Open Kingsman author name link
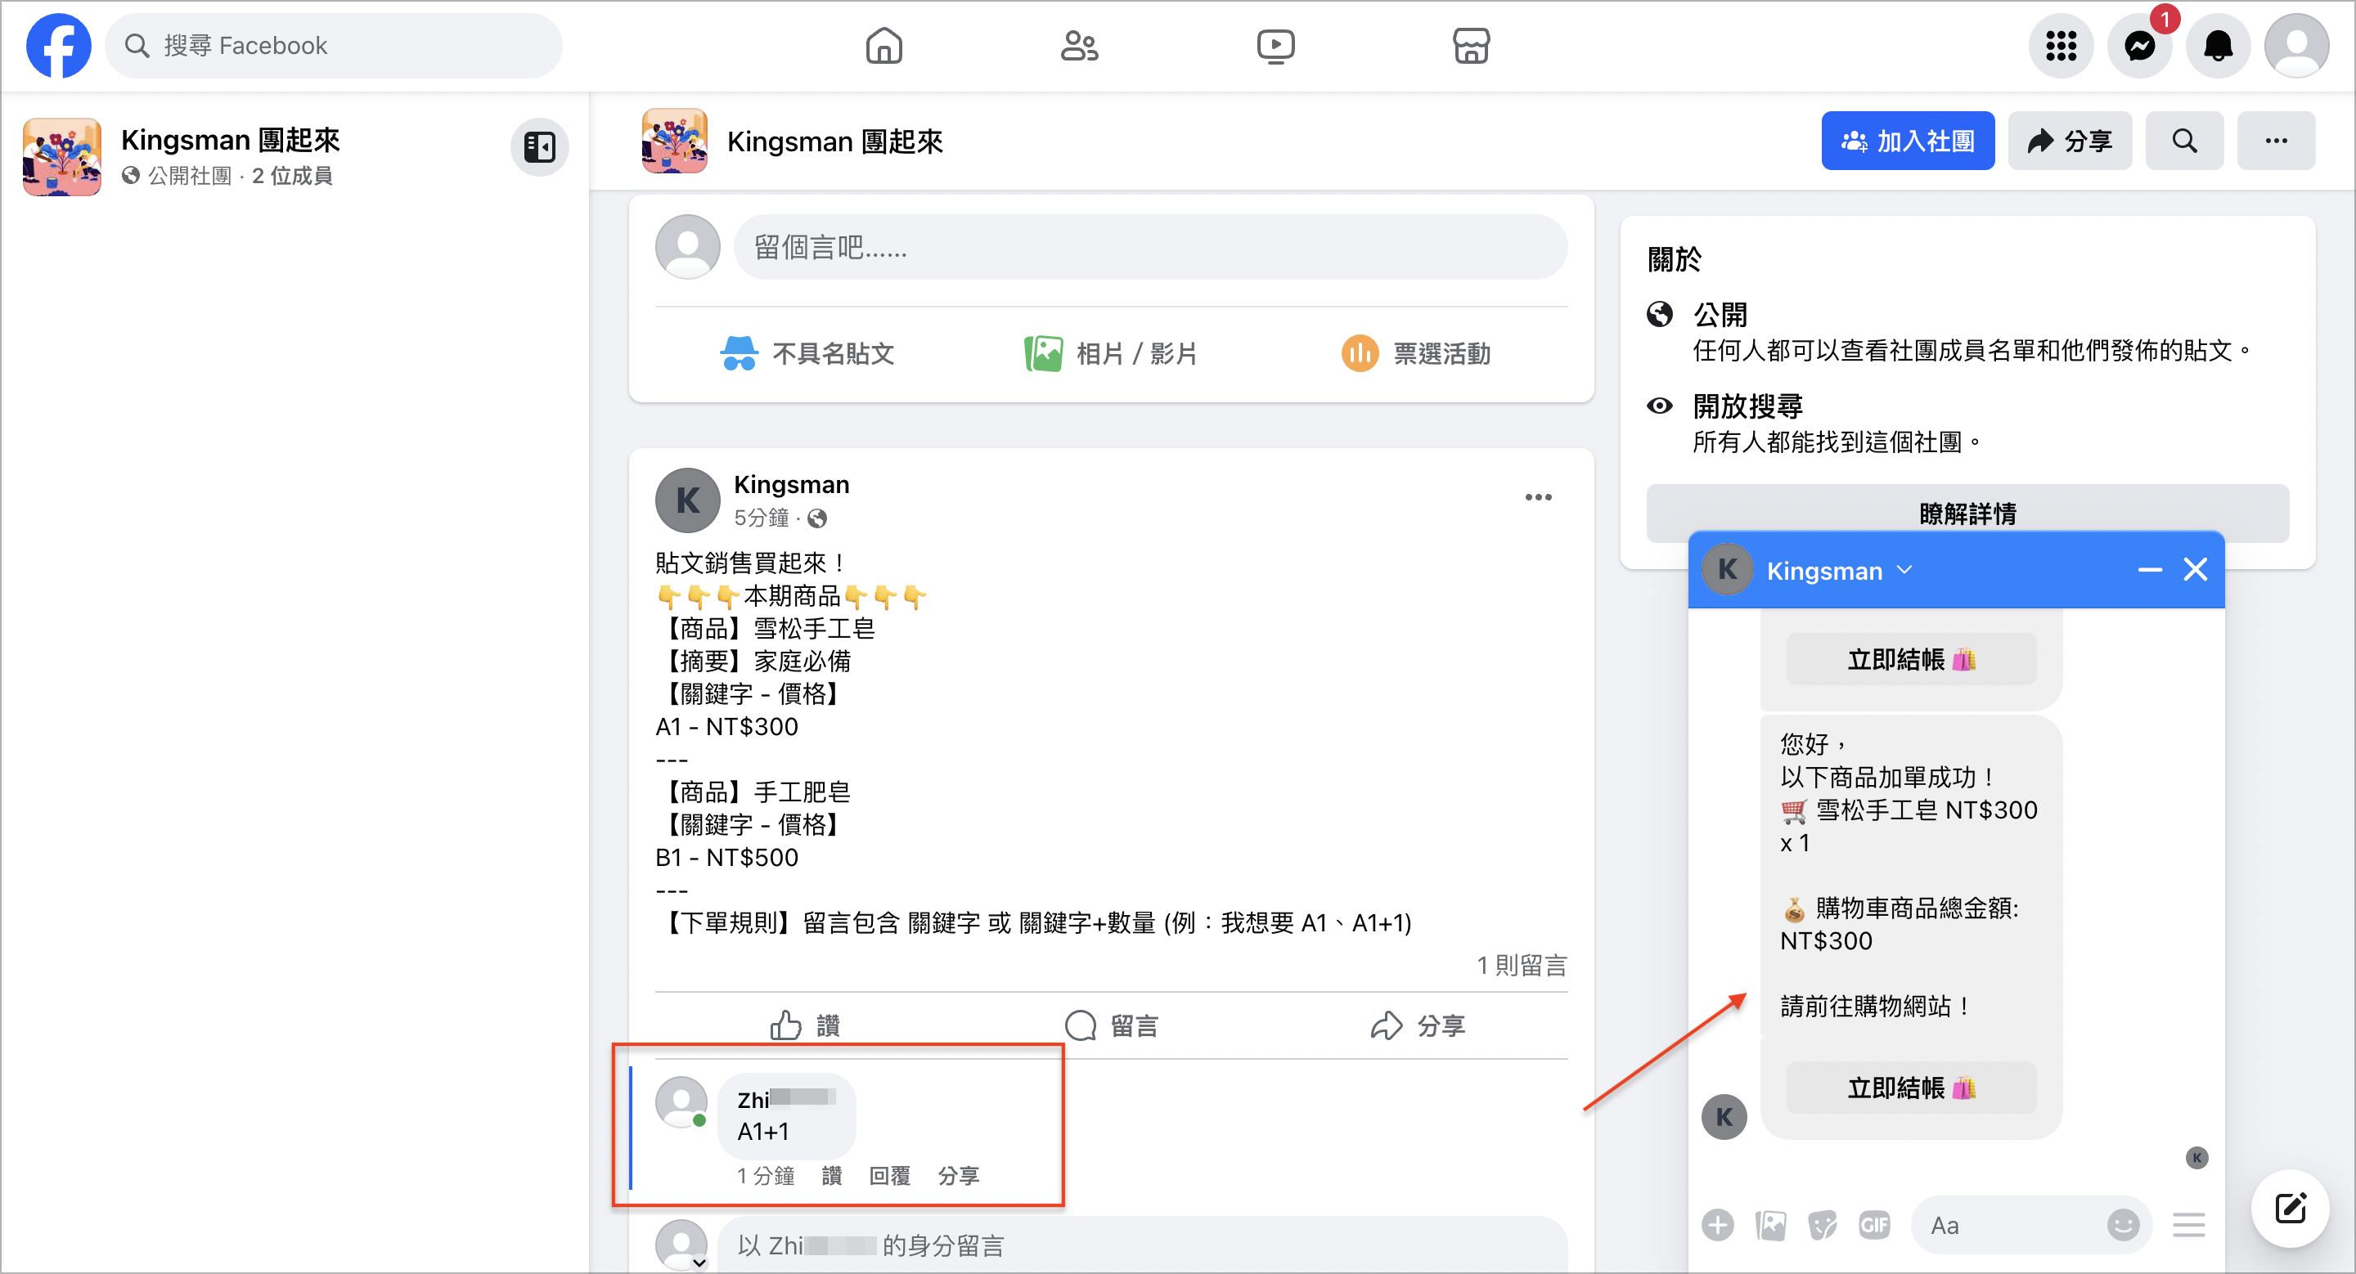 point(791,484)
